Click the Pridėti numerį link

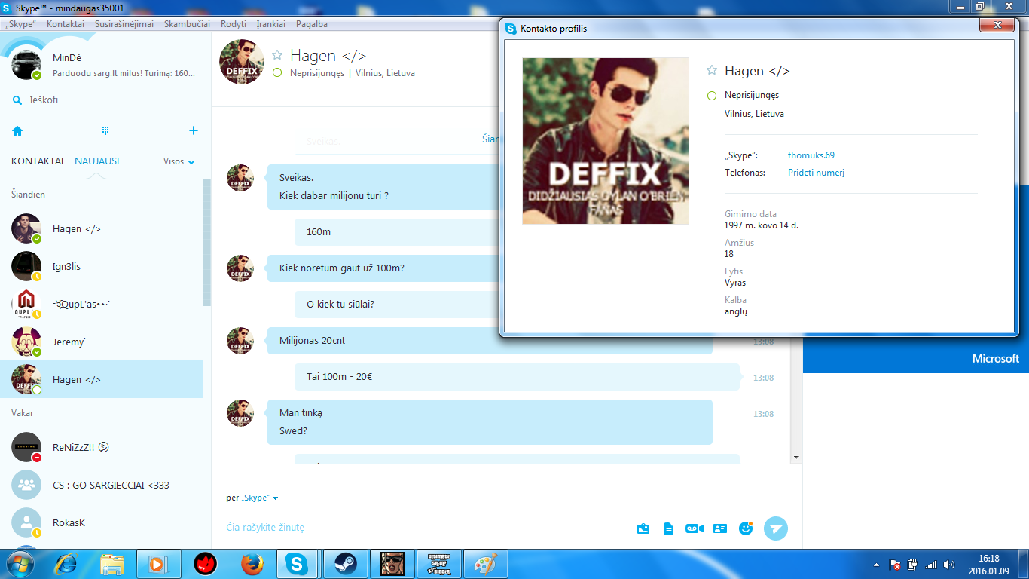click(x=817, y=173)
